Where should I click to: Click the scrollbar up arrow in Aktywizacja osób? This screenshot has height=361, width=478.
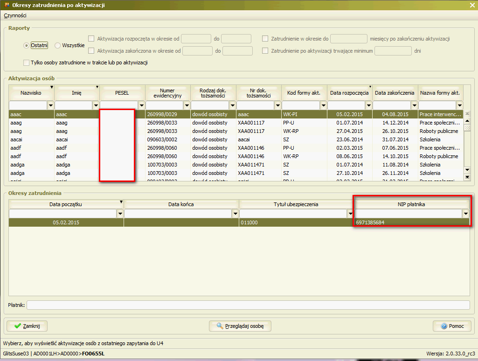coord(467,121)
